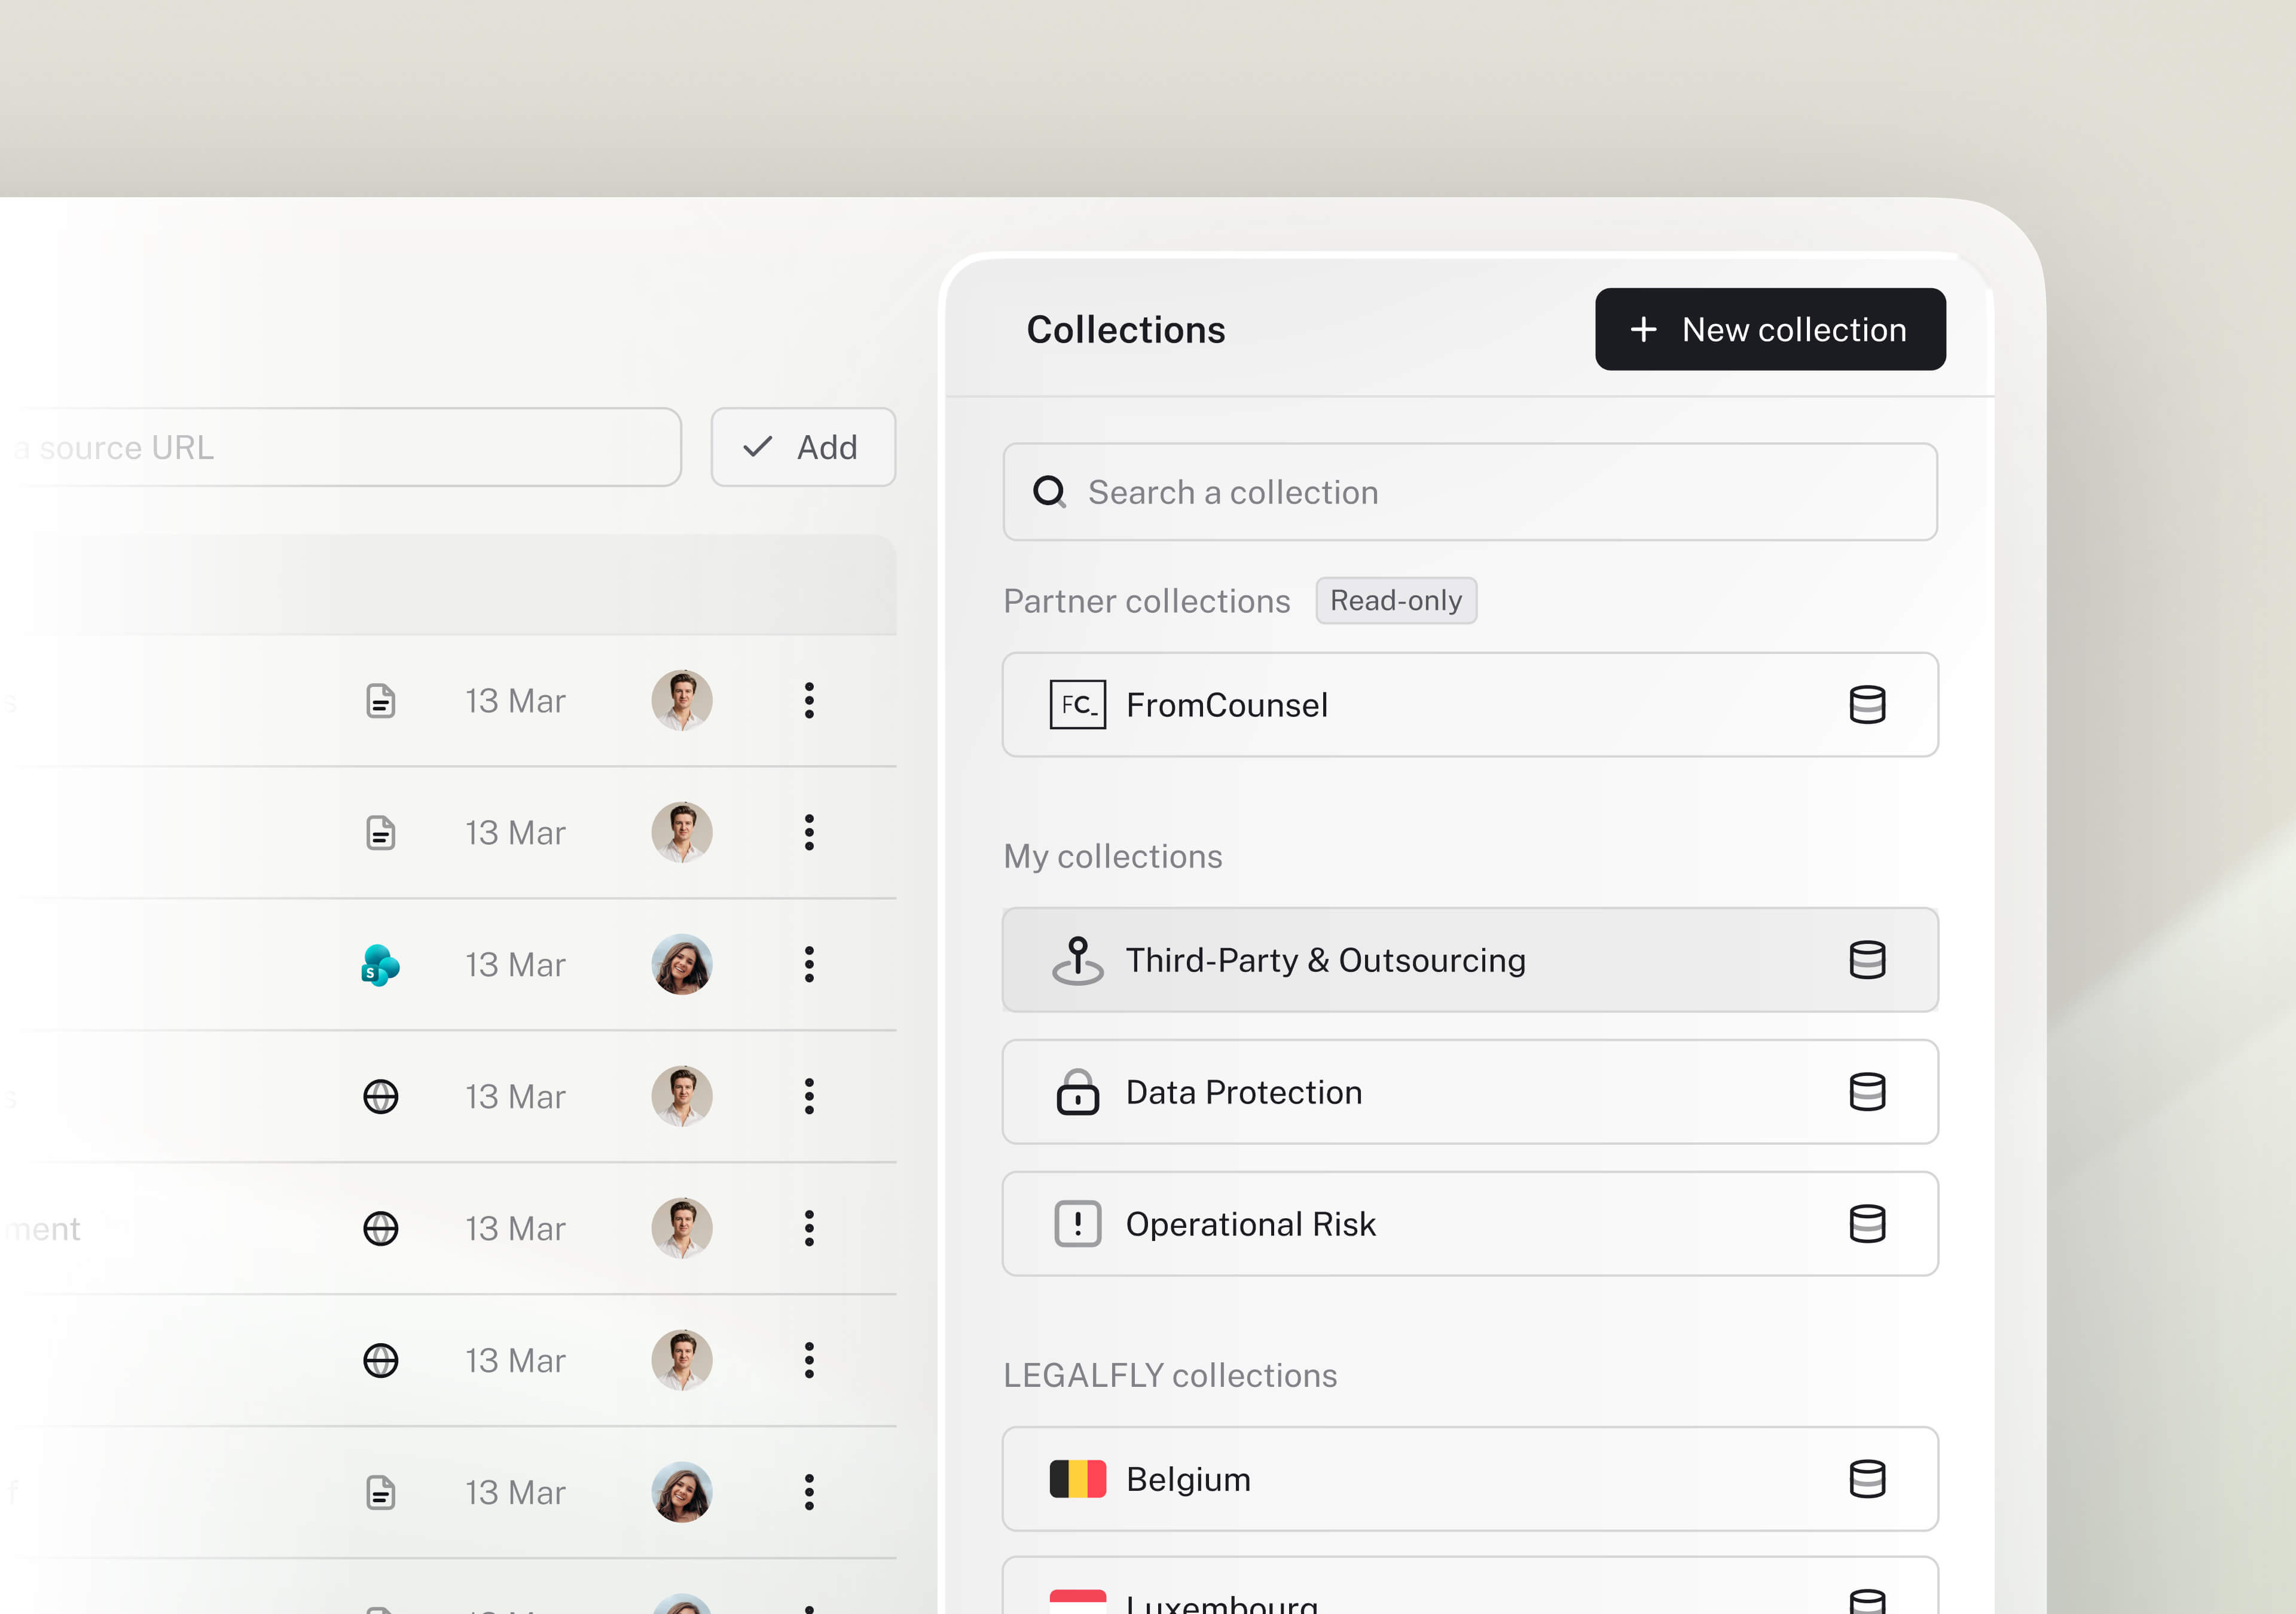Open three-dot menu on last document row
The height and width of the screenshot is (1614, 2296).
[x=809, y=1492]
